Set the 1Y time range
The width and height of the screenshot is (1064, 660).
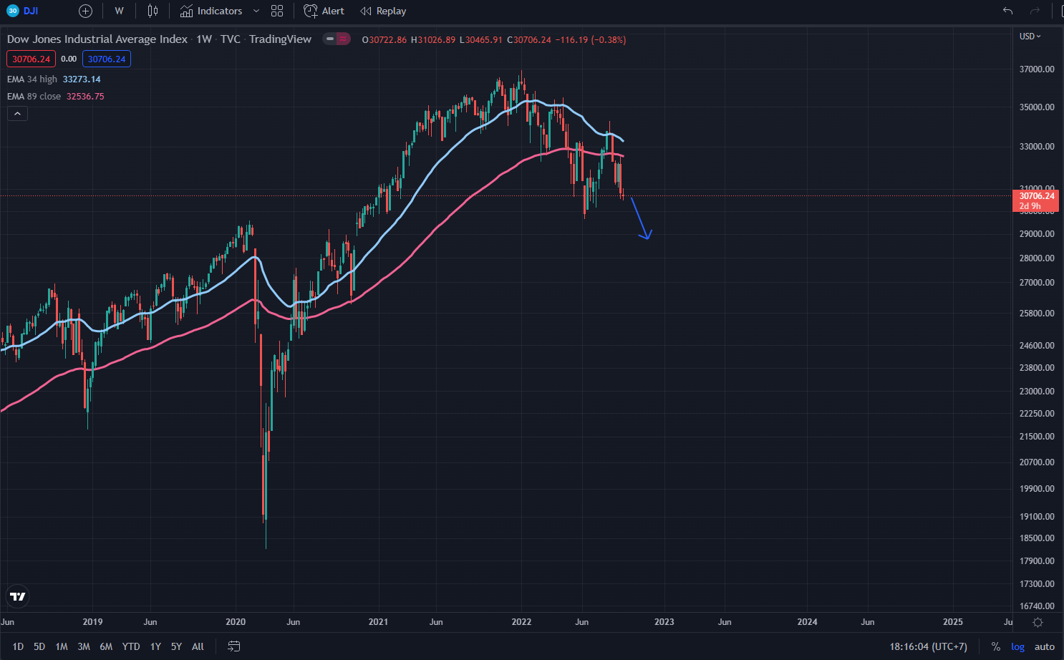point(155,646)
